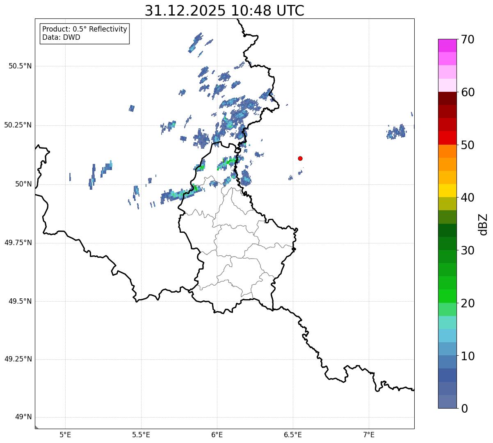
Task: Select the yellow colorbar segment above 40
Action: pyautogui.click(x=447, y=191)
